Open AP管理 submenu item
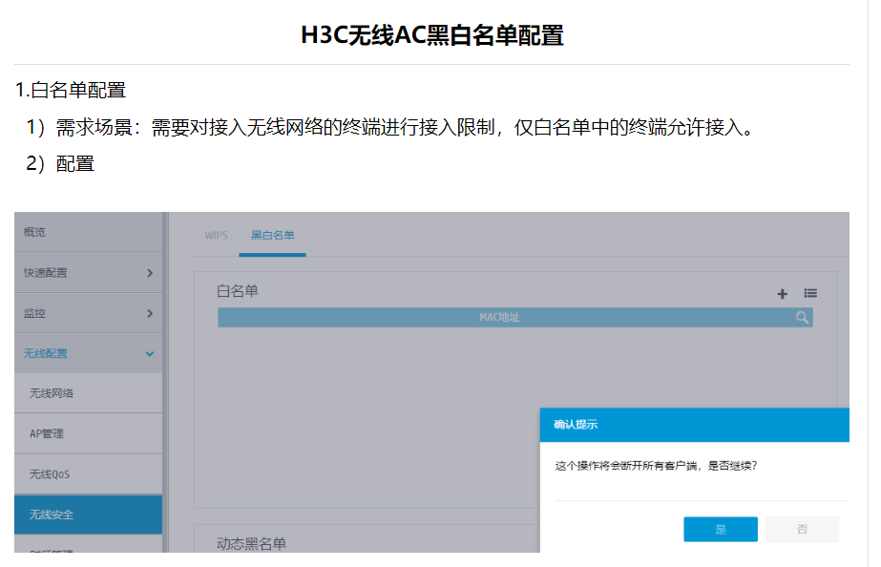This screenshot has height=567, width=881. [88, 433]
